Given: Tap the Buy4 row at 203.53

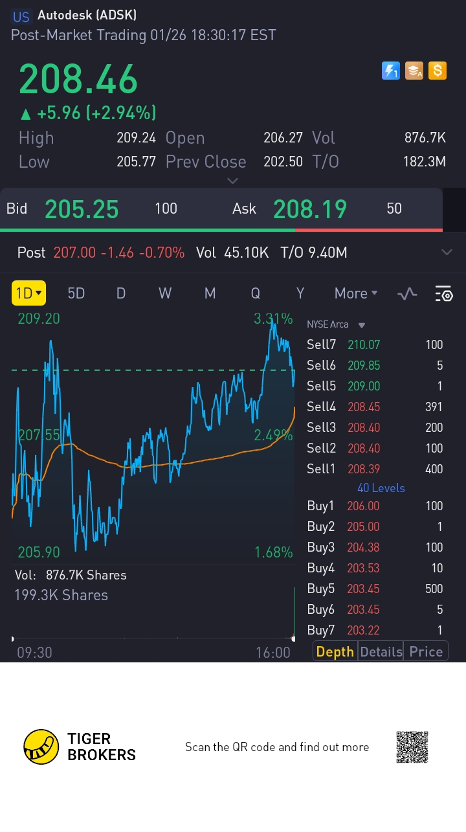Looking at the screenshot, I should pyautogui.click(x=375, y=568).
